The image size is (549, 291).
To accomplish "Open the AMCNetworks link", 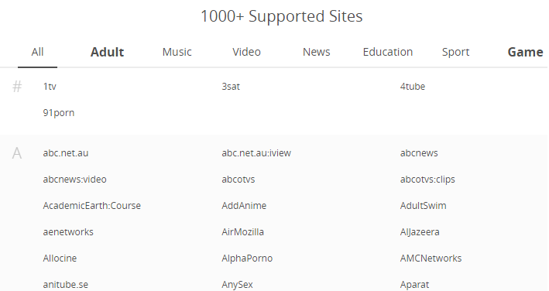I will (431, 258).
